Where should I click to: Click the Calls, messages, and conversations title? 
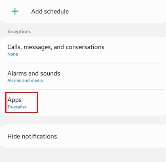(56, 47)
